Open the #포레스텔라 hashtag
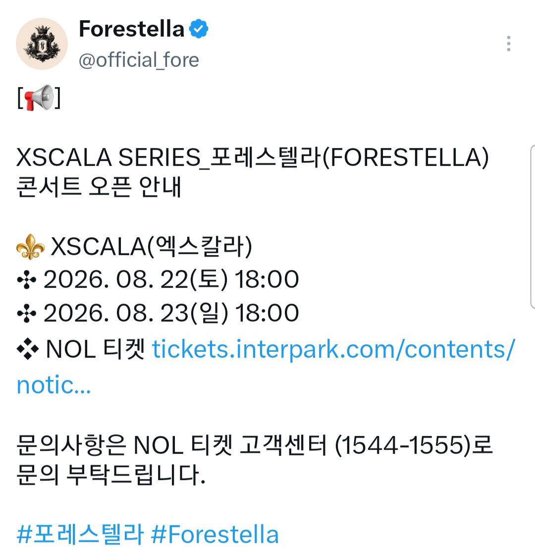This screenshot has height=559, width=535. [80, 534]
